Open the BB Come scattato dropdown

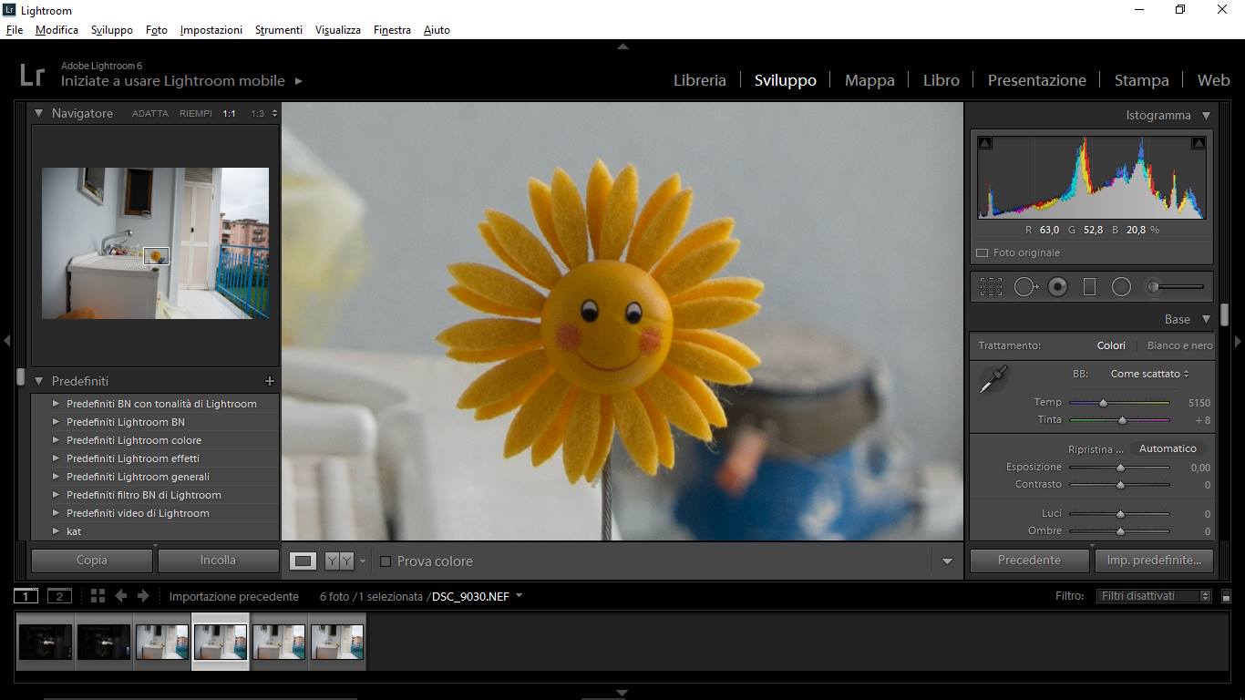[1149, 374]
